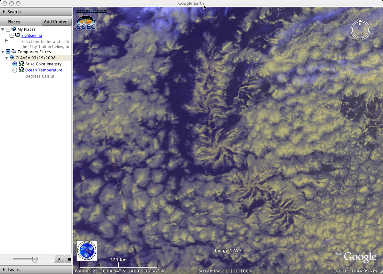Click the False Color Imagery overlay icon
Image resolution: width=383 pixels, height=274 pixels.
tap(21, 64)
